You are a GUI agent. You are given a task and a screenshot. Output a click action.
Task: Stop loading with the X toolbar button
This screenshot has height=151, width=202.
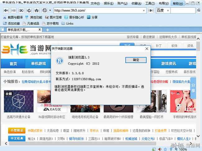point(21,11)
